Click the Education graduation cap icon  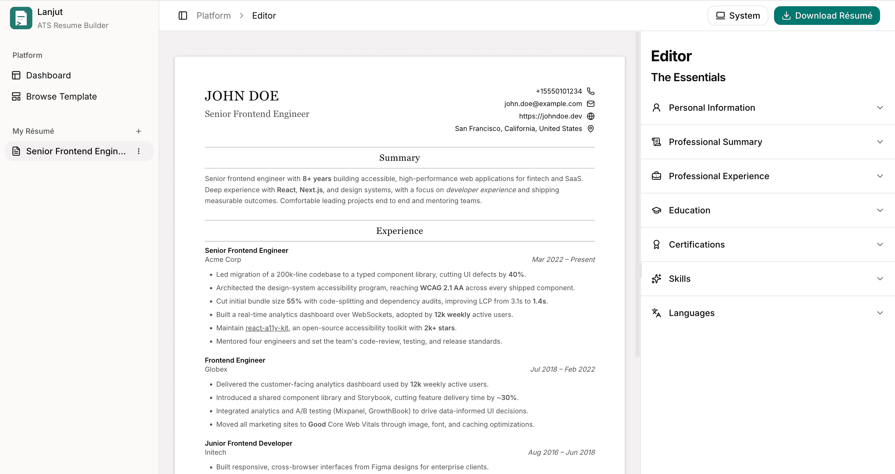click(656, 210)
